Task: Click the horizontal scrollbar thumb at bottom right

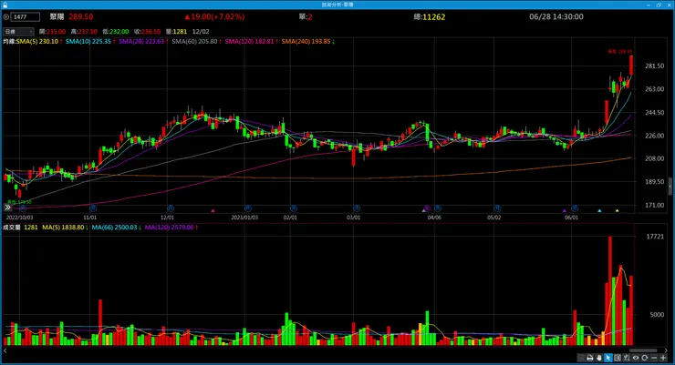Action: pos(643,350)
